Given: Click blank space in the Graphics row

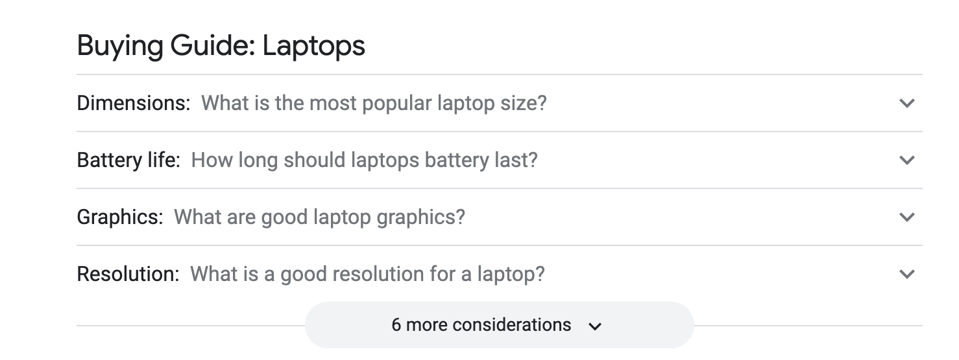Looking at the screenshot, I should 681,217.
